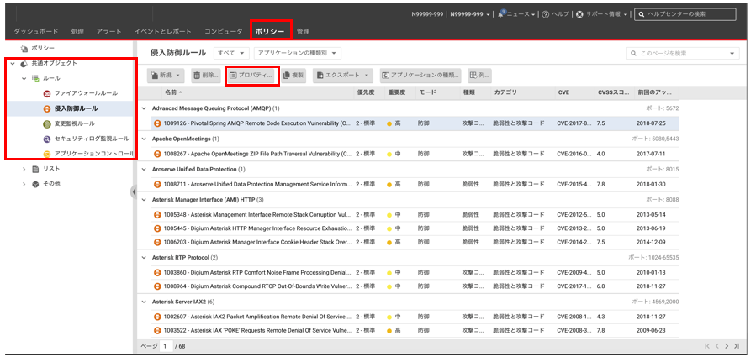Click the 削除 trash button
The height and width of the screenshot is (362, 756).
click(206, 76)
